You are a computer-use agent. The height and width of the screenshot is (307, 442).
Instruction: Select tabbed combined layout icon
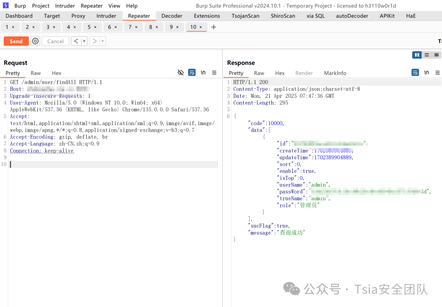(436, 55)
